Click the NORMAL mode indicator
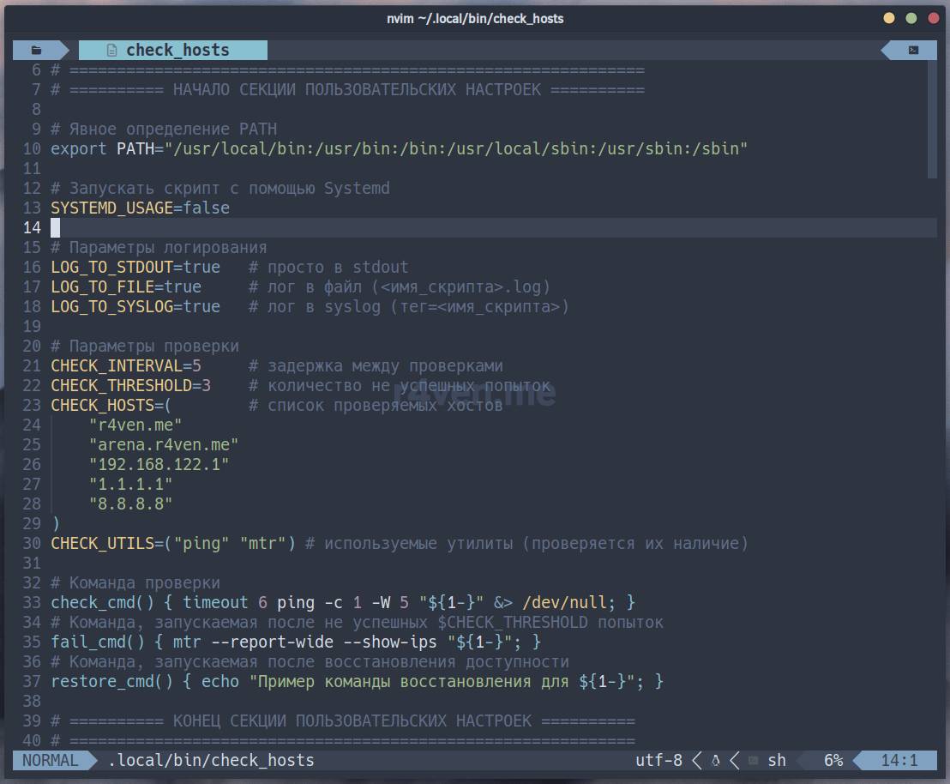Viewport: 950px width, 784px height. tap(50, 761)
